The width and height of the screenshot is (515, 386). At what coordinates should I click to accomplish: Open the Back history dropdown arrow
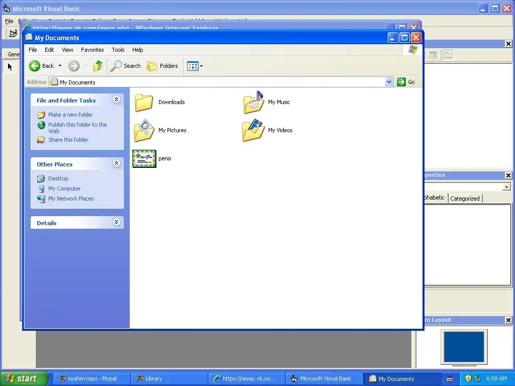coord(60,66)
